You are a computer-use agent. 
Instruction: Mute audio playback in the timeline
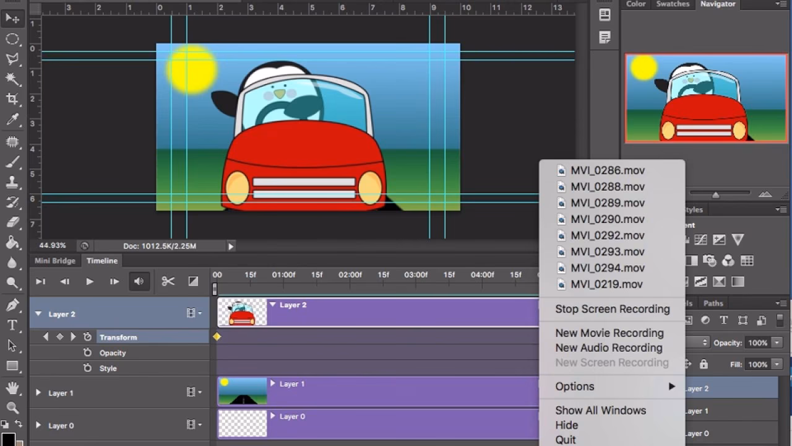[x=139, y=281]
